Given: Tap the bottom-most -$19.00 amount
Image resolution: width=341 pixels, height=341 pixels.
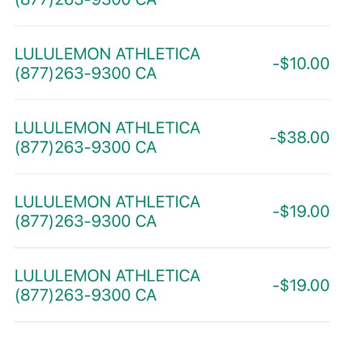Looking at the screenshot, I should 301,285.
